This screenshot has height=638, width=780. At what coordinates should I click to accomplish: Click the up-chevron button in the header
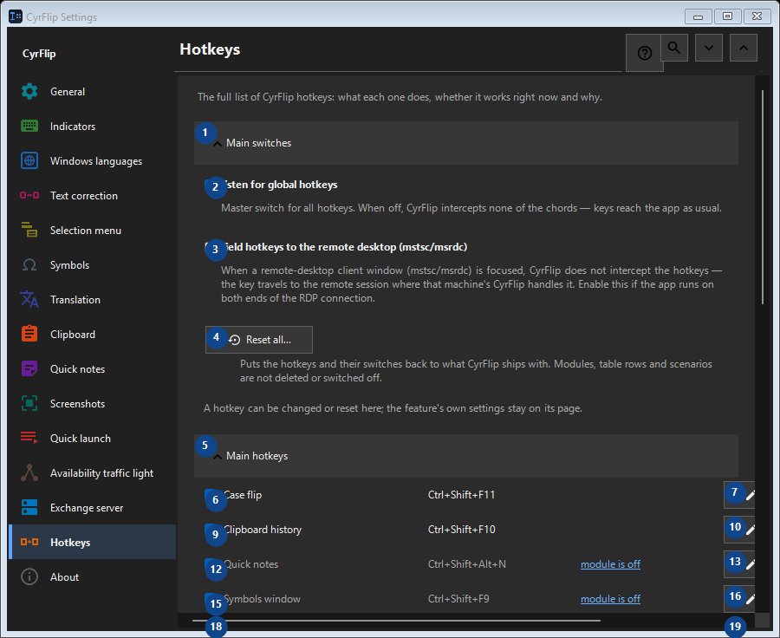click(744, 48)
